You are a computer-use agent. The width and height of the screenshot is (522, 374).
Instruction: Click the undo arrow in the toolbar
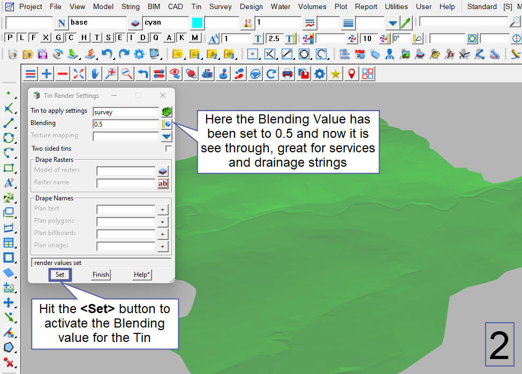pos(108,54)
